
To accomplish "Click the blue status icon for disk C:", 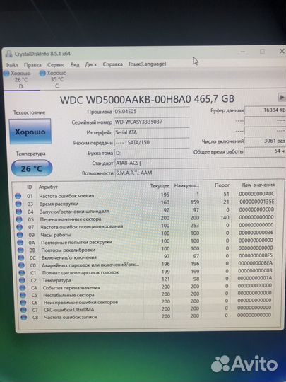I will (42, 73).
